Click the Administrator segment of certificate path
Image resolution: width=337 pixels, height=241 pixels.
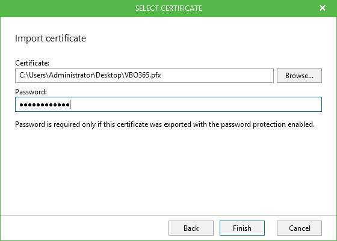pos(71,75)
